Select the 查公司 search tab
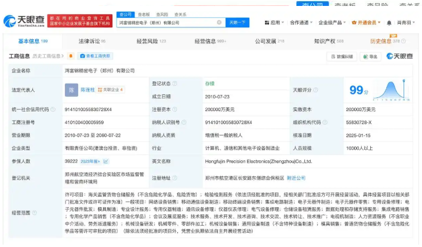The image size is (422, 247). [x=126, y=14]
